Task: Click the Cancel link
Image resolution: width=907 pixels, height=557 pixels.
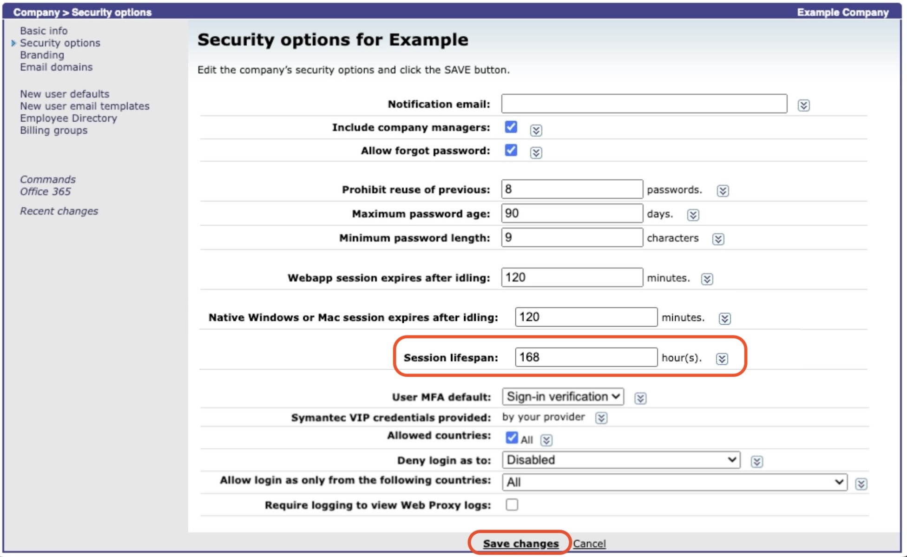Action: pos(589,543)
